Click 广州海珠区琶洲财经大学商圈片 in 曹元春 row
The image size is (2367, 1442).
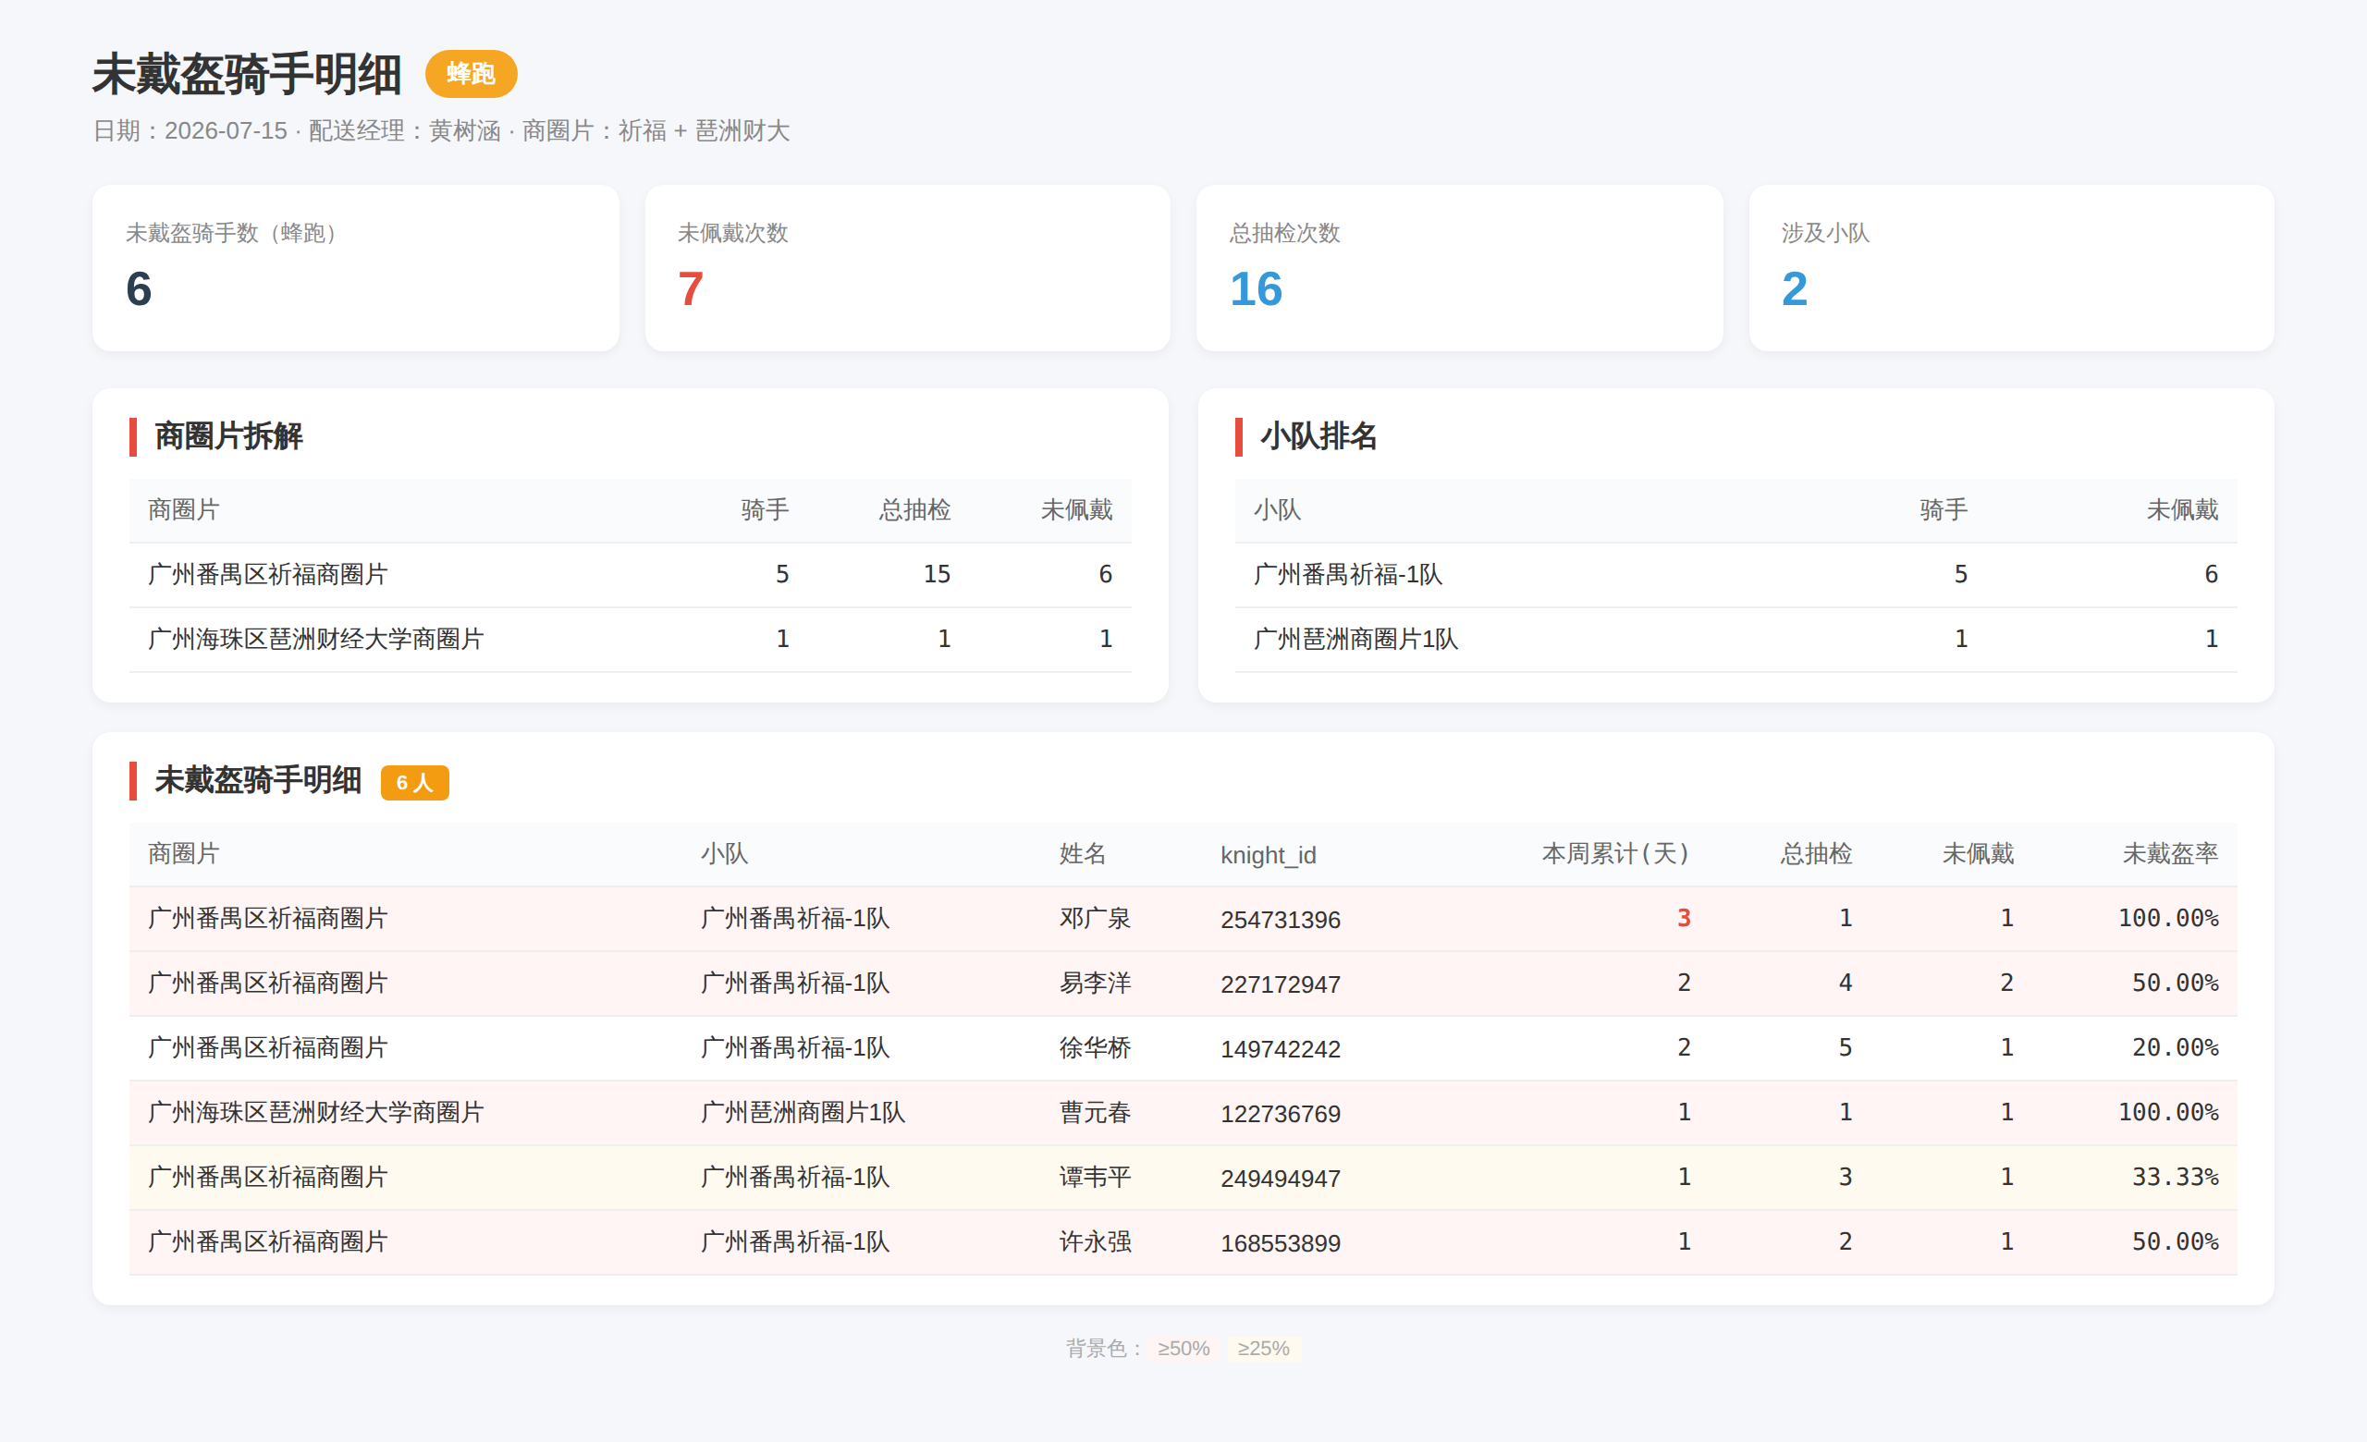316,1112
